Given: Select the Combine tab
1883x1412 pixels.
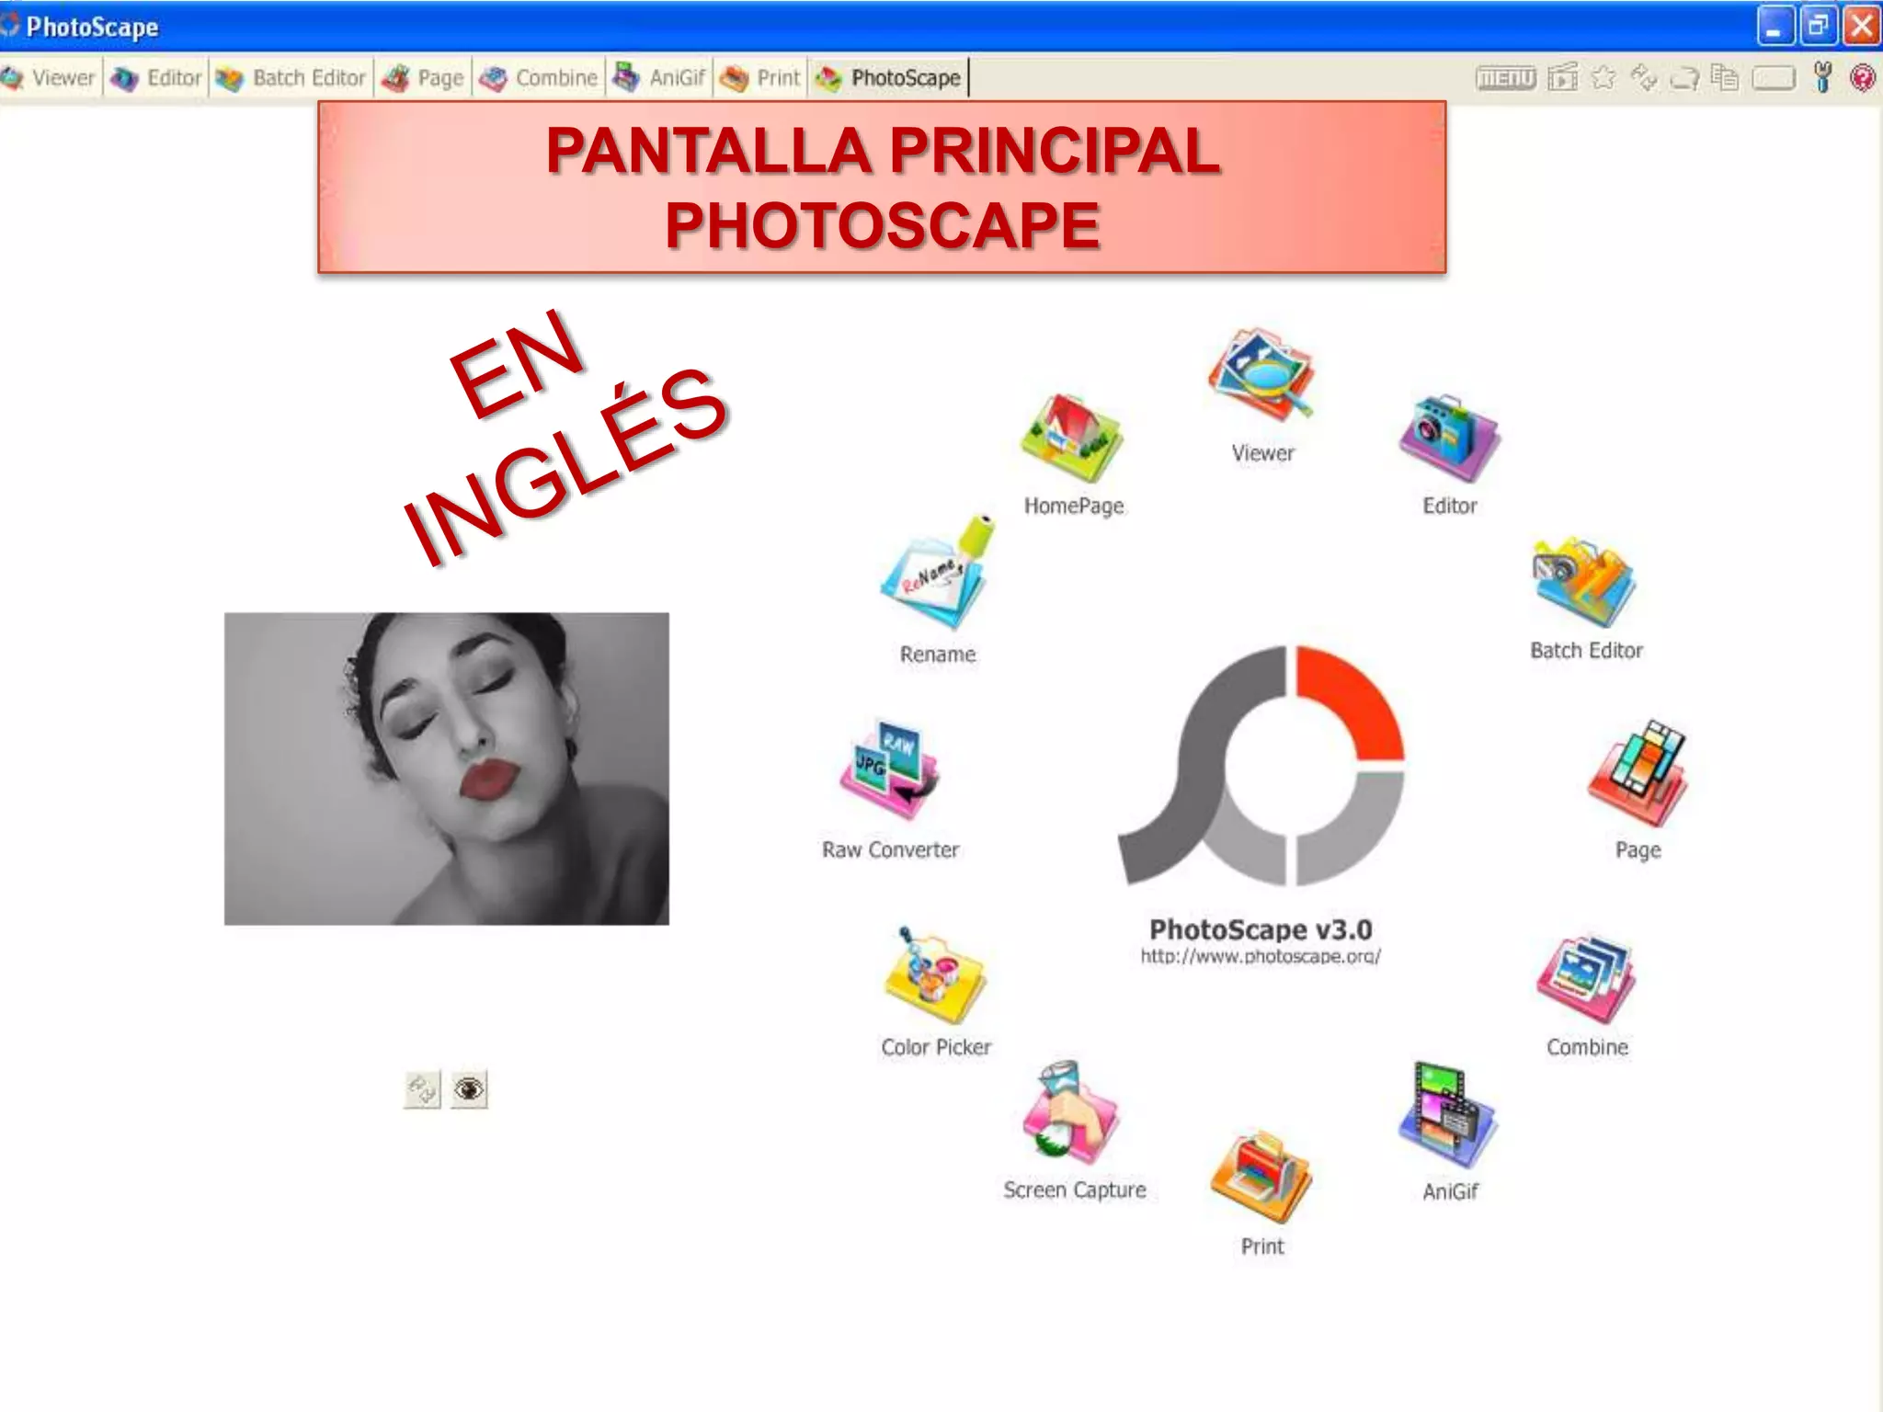Looking at the screenshot, I should tap(540, 78).
